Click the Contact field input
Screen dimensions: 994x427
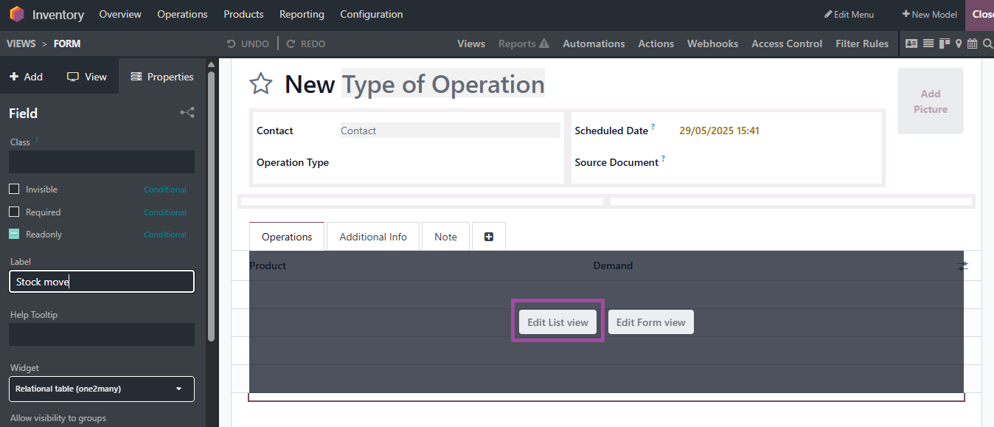[x=450, y=131]
